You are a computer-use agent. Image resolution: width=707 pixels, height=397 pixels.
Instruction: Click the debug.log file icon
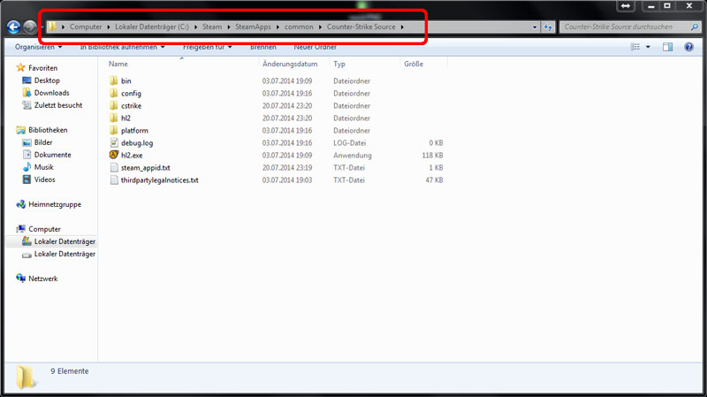point(114,143)
